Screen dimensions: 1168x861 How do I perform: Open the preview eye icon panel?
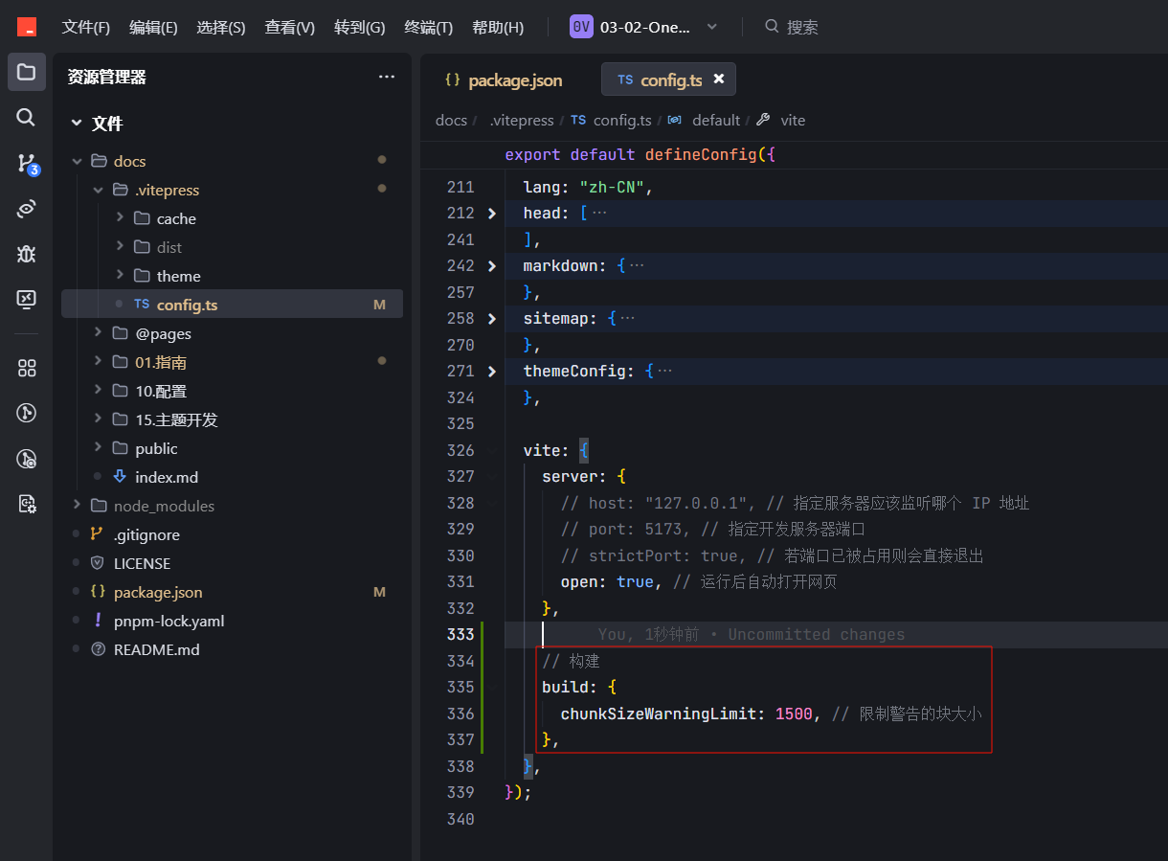tap(26, 209)
